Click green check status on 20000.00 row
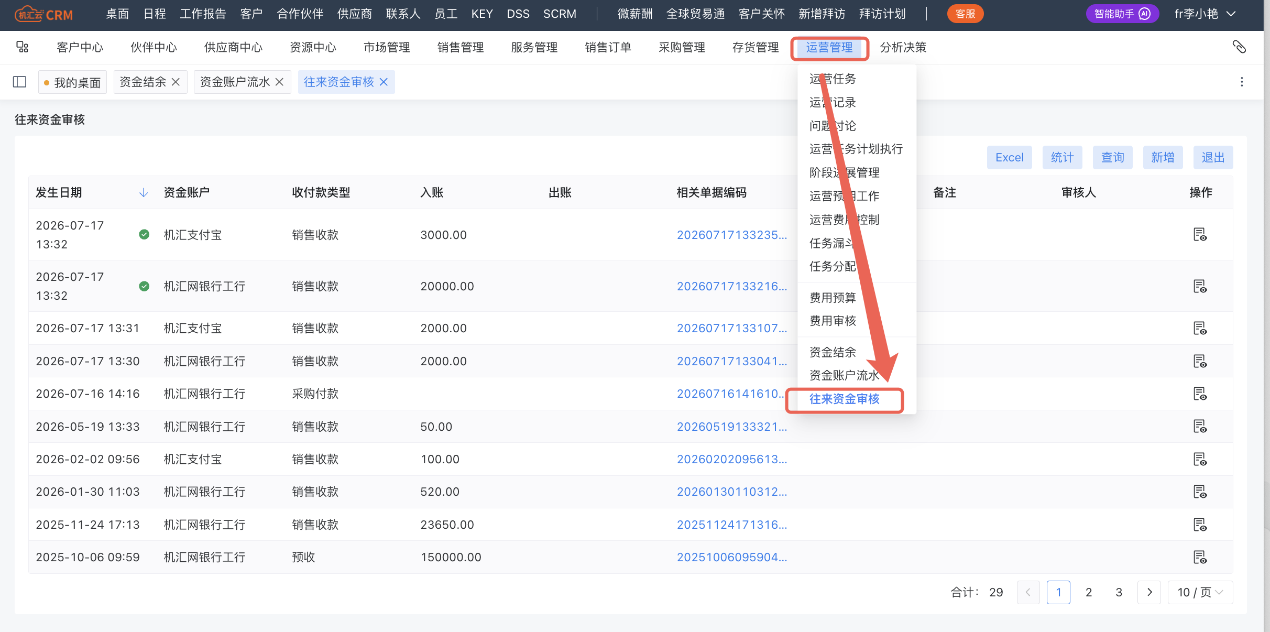 pos(144,286)
